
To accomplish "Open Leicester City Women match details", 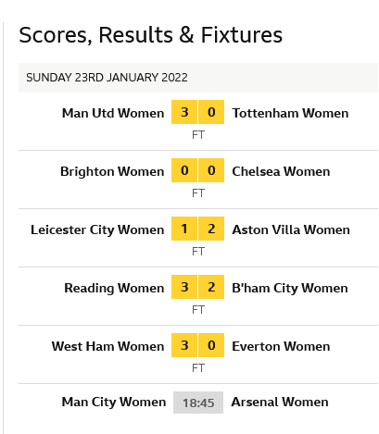I will click(97, 229).
